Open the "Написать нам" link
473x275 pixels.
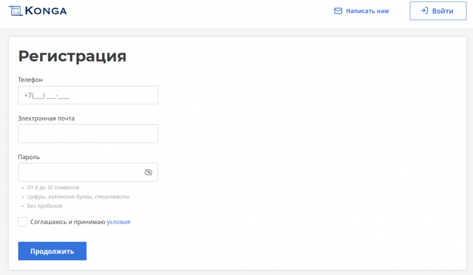367,11
